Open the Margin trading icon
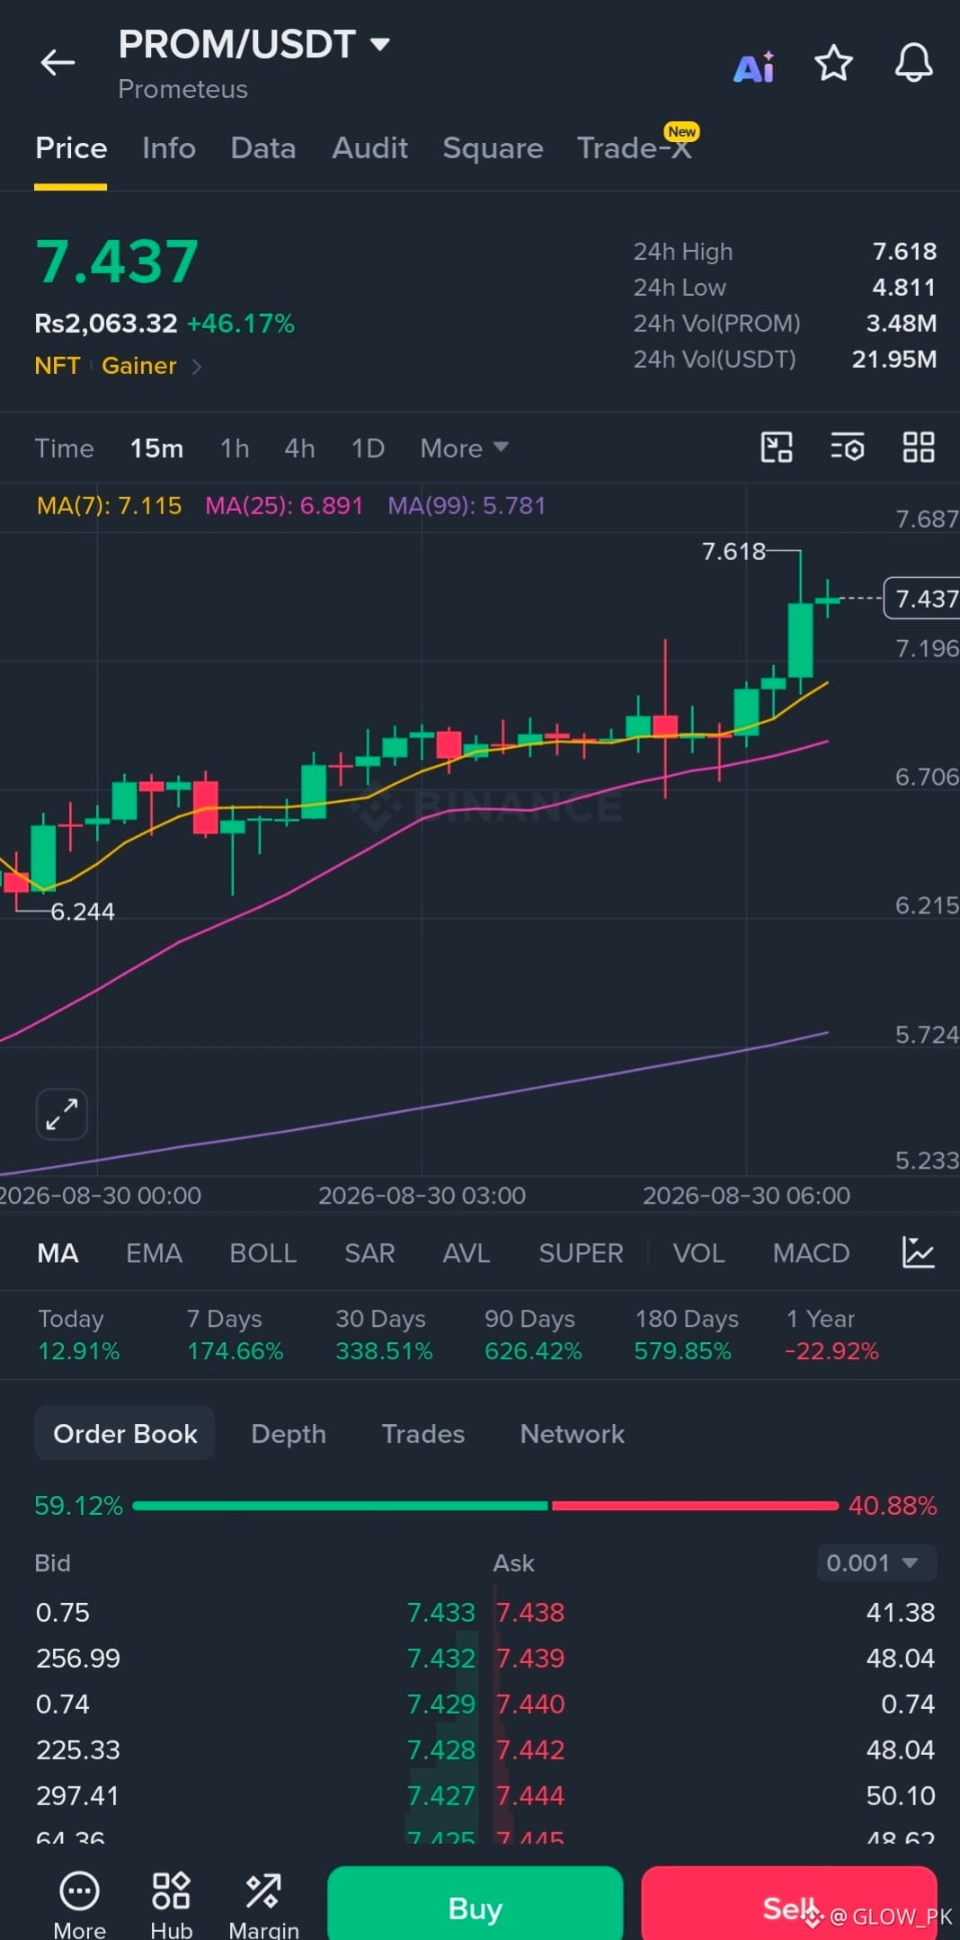 [x=263, y=1904]
